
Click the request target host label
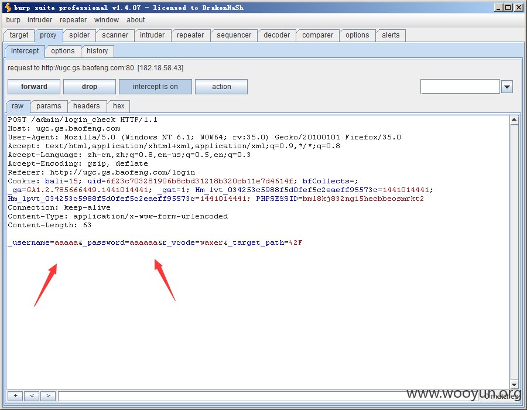[x=95, y=68]
